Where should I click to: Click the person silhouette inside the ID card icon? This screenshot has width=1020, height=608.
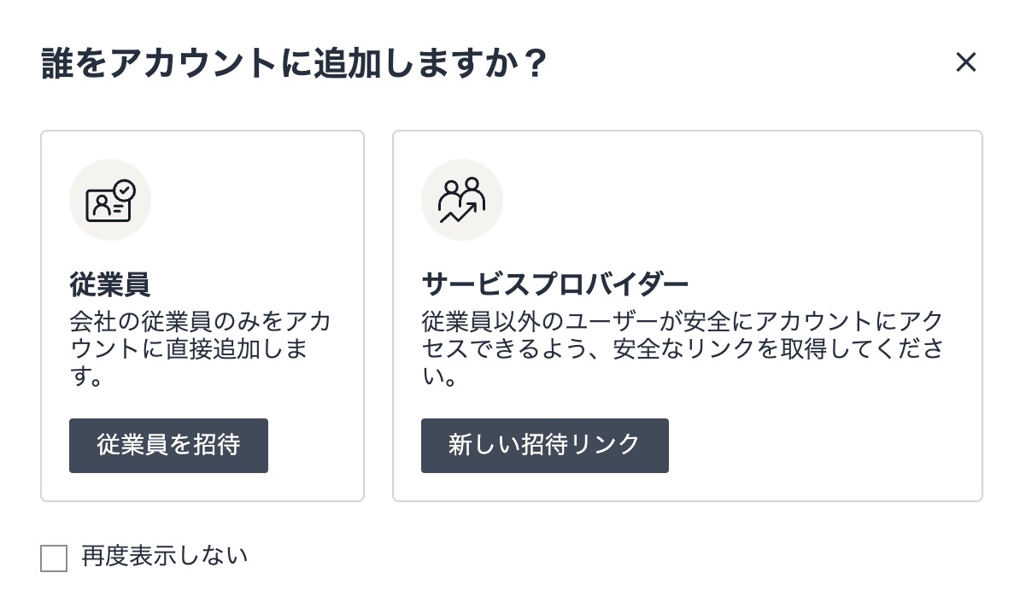coord(102,205)
